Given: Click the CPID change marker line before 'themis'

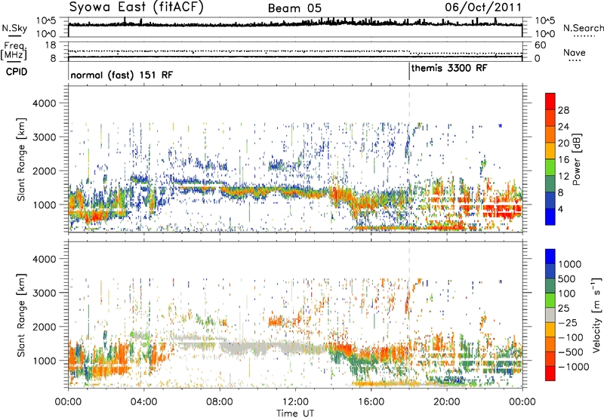Looking at the screenshot, I should [x=409, y=72].
